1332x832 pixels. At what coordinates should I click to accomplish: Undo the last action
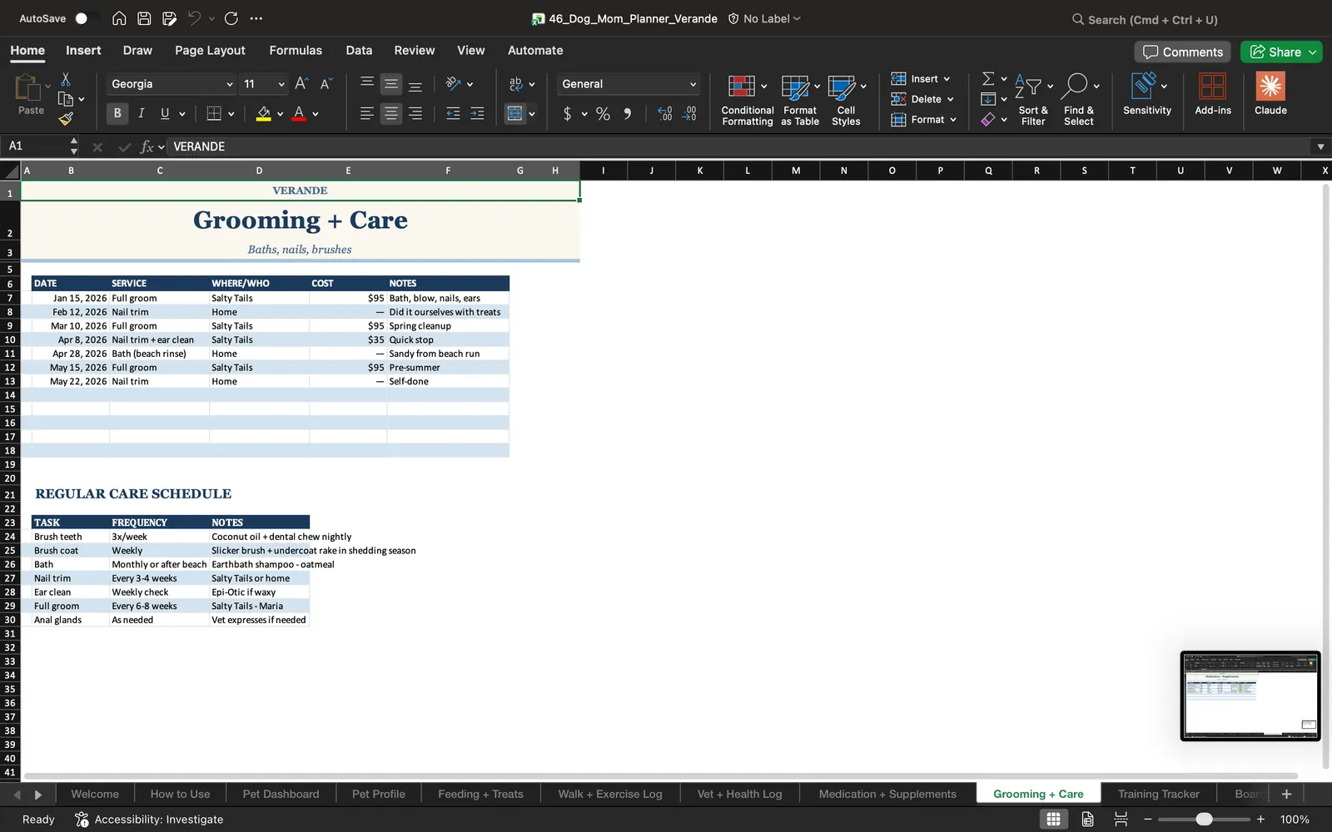coord(195,18)
